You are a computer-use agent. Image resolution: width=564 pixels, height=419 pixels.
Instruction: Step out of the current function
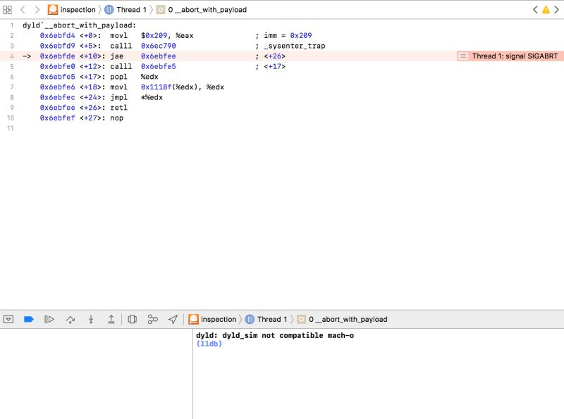(x=111, y=319)
